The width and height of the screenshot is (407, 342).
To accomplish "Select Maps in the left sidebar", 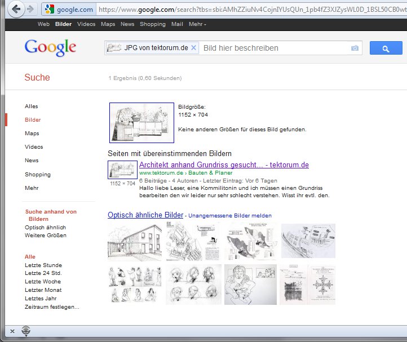I will click(32, 134).
